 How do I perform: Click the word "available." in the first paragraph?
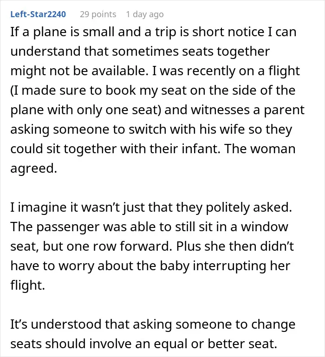(118, 71)
